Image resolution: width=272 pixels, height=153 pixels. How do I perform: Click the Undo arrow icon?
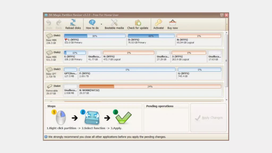(49, 23)
